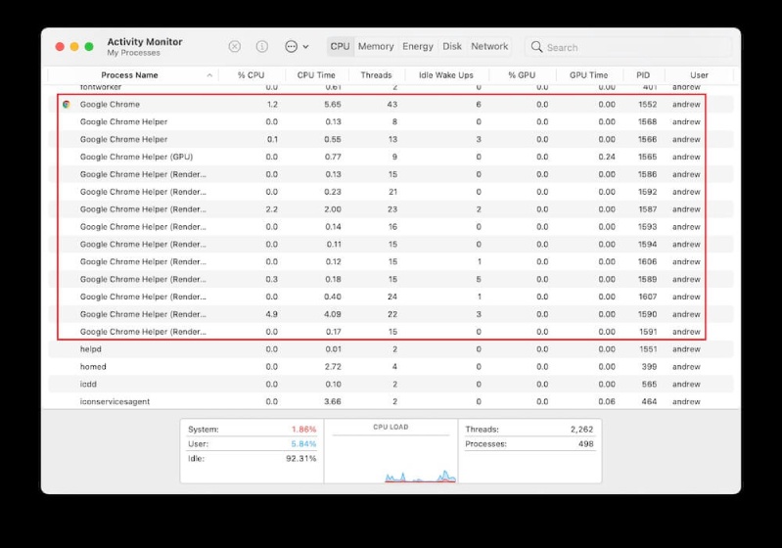Image resolution: width=782 pixels, height=548 pixels.
Task: Sort by % CPU column header
Action: coord(251,75)
